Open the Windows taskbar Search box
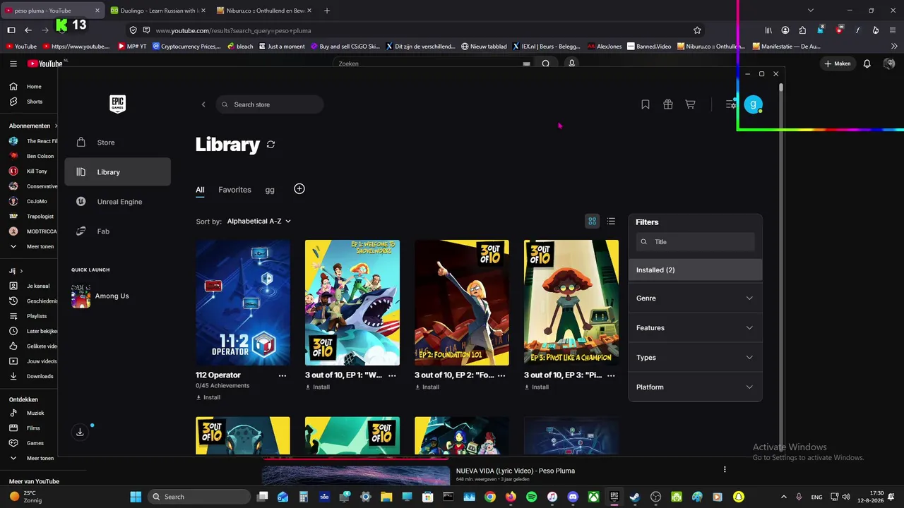This screenshot has width=904, height=508. click(200, 497)
